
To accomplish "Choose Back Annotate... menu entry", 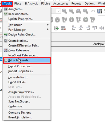I will 26,14.
